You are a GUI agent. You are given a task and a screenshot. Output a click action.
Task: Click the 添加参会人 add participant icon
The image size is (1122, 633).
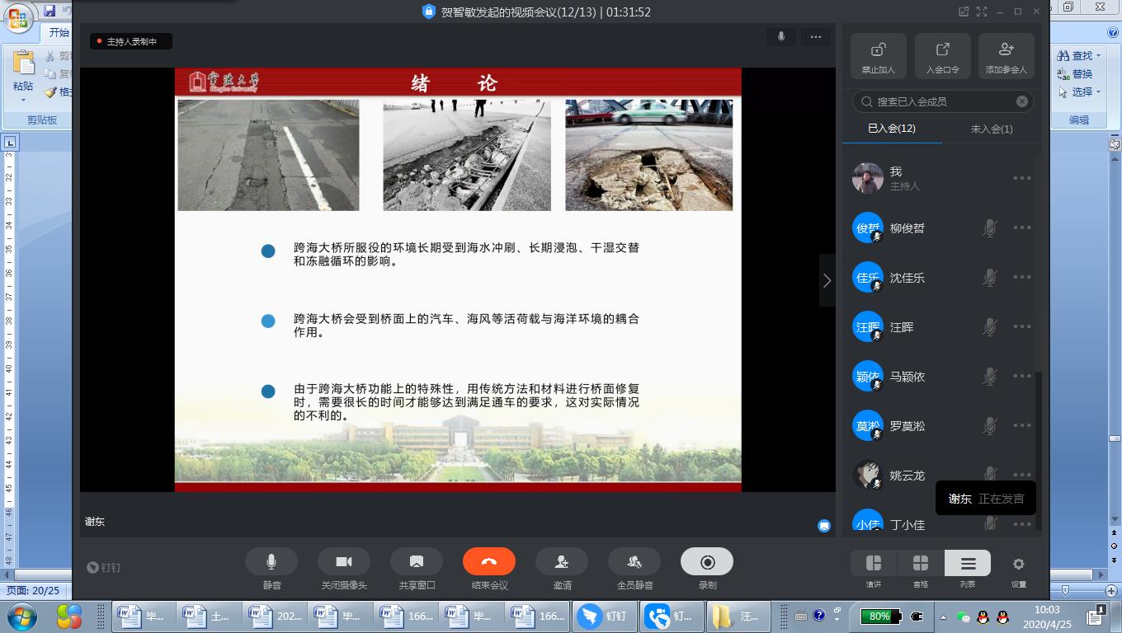[1006, 50]
